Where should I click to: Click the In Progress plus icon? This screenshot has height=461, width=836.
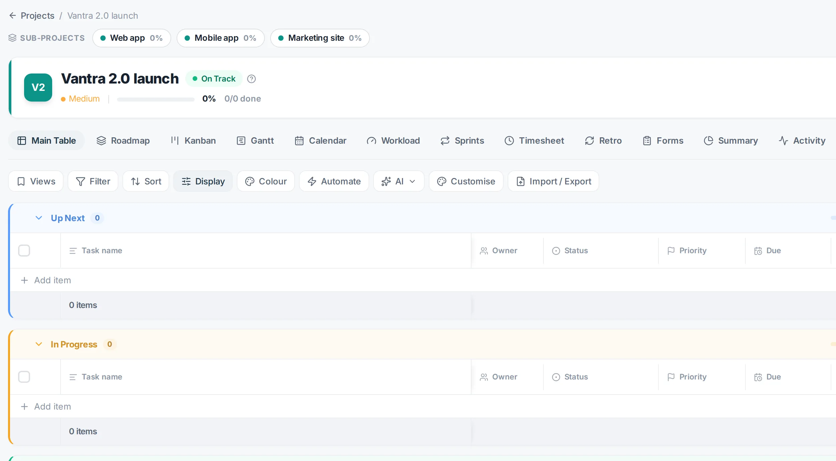[x=24, y=406]
